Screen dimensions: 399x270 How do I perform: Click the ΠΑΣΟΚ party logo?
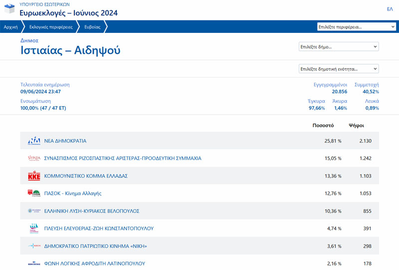[34, 193]
